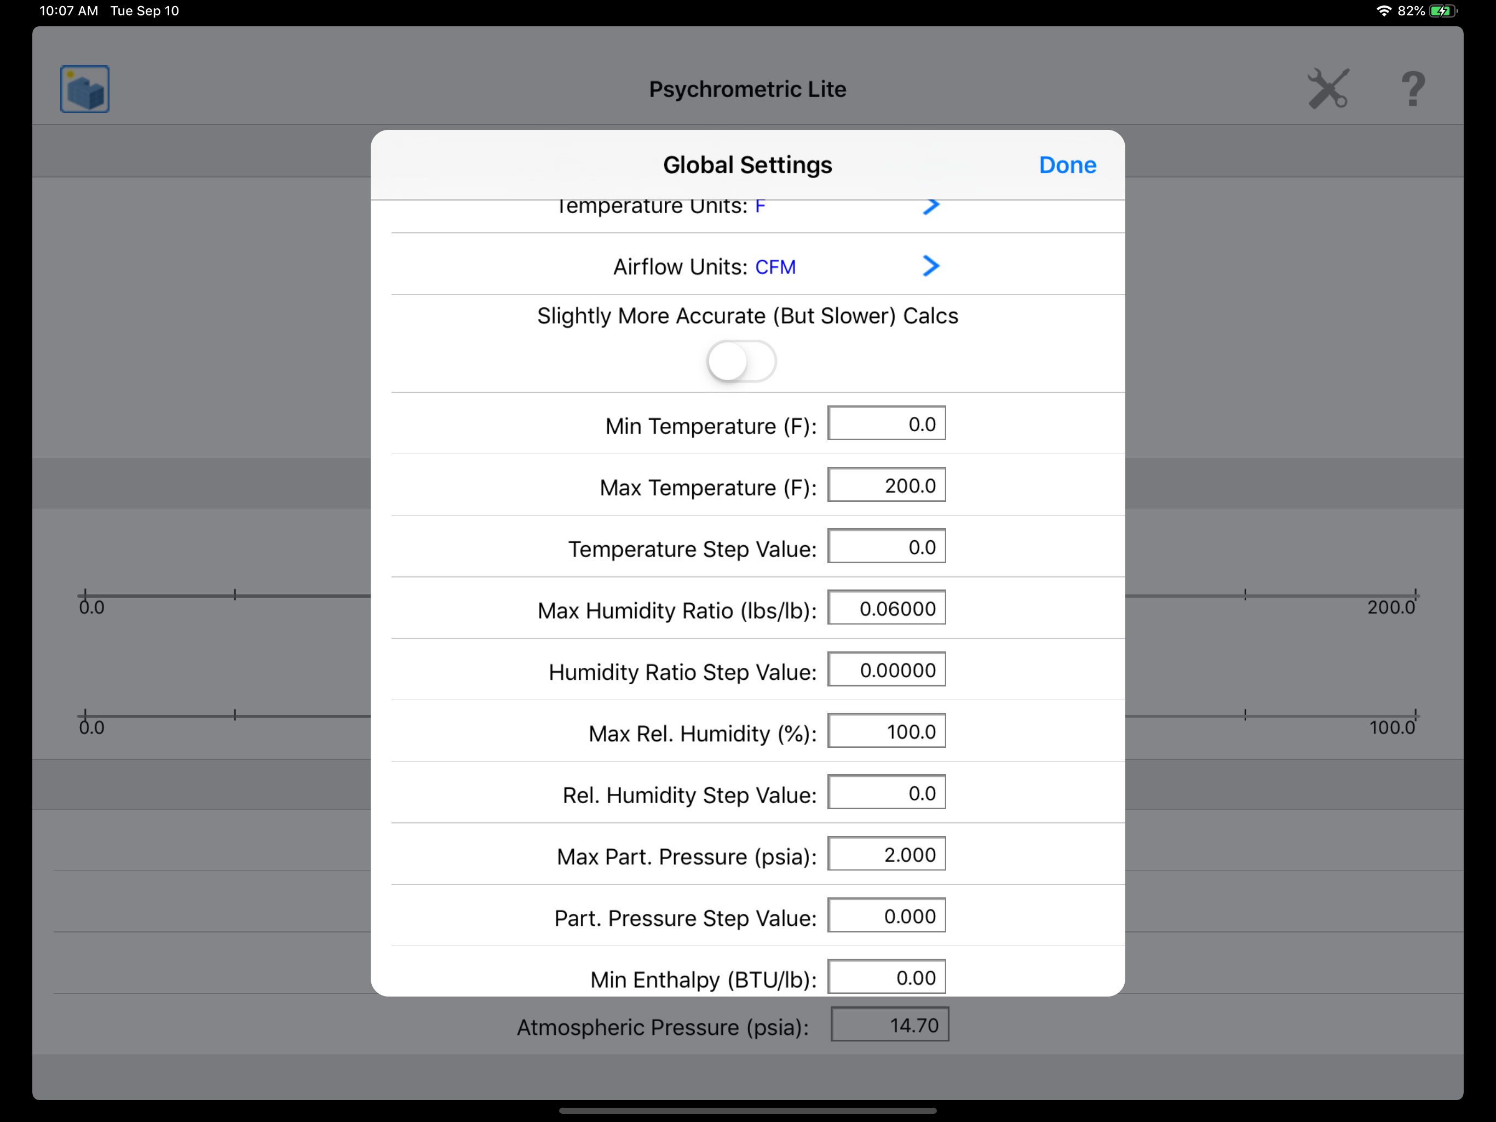Edit the Max Rel. Humidity (%) field
Screen dimensions: 1496x1122
tap(887, 731)
